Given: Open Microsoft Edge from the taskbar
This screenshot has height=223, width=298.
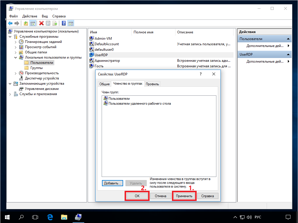Looking at the screenshot, I should point(50,217).
